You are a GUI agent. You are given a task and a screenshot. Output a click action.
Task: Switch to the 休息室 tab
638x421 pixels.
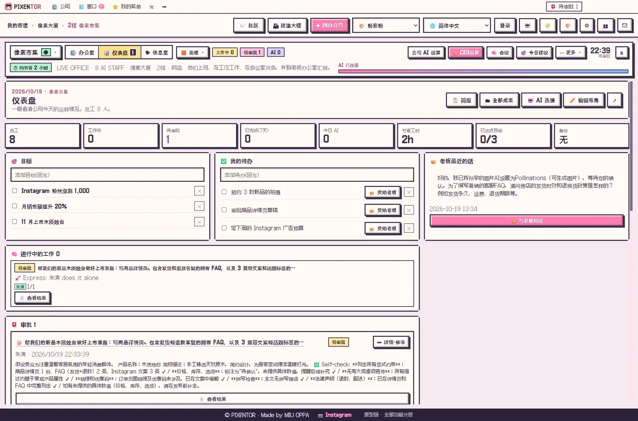(x=156, y=53)
